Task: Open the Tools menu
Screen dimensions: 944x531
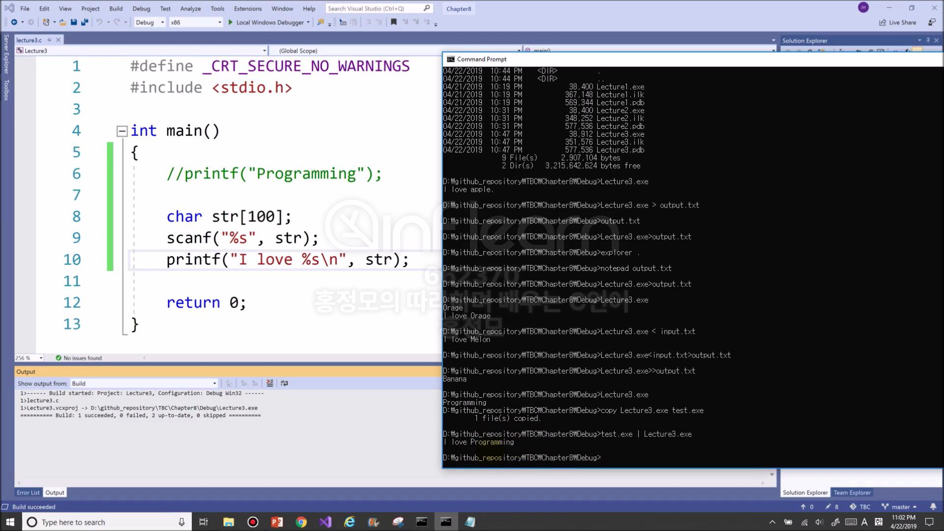Action: pos(217,8)
